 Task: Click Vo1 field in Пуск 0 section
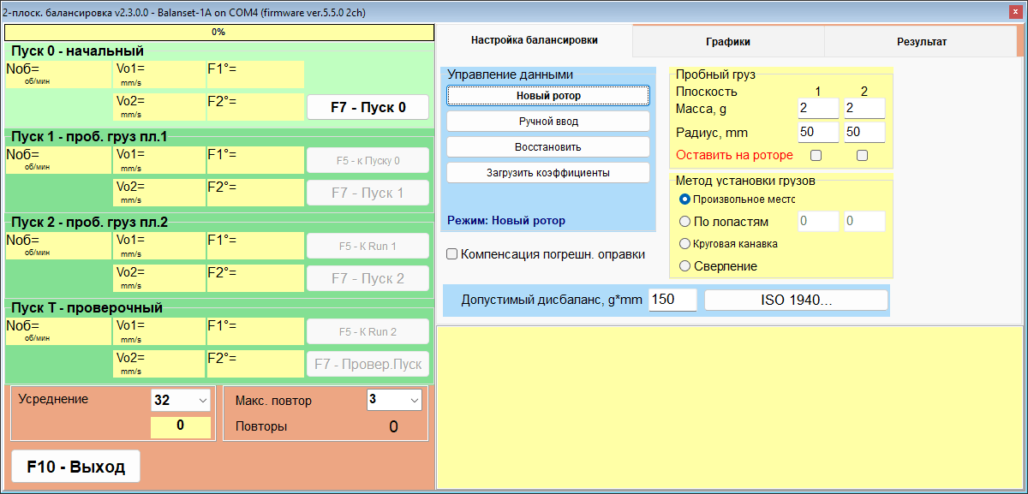click(x=158, y=74)
